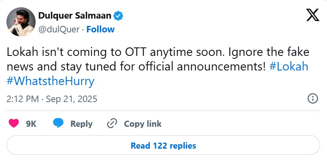Click the Reply text label
Viewport: 327px width, 162px height.
[81, 124]
